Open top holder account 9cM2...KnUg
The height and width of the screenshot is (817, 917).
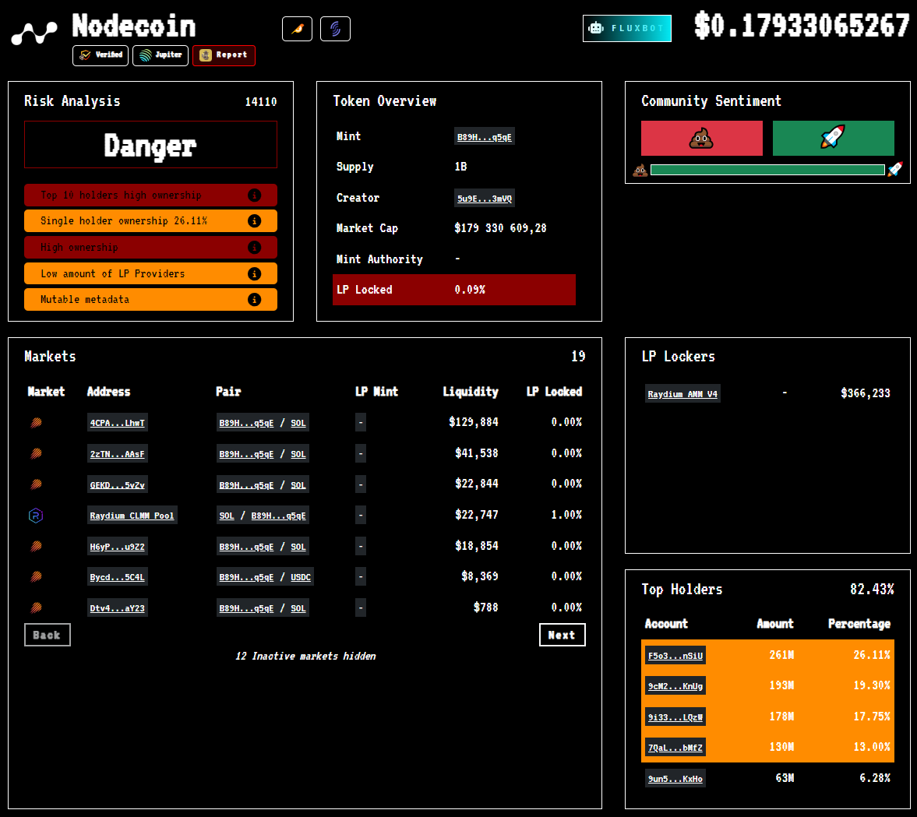(x=675, y=686)
